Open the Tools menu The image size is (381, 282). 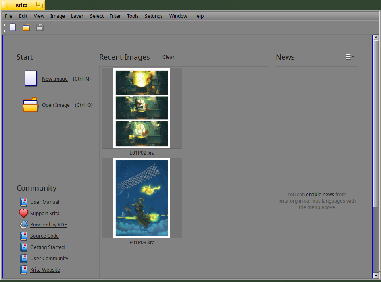pos(133,16)
